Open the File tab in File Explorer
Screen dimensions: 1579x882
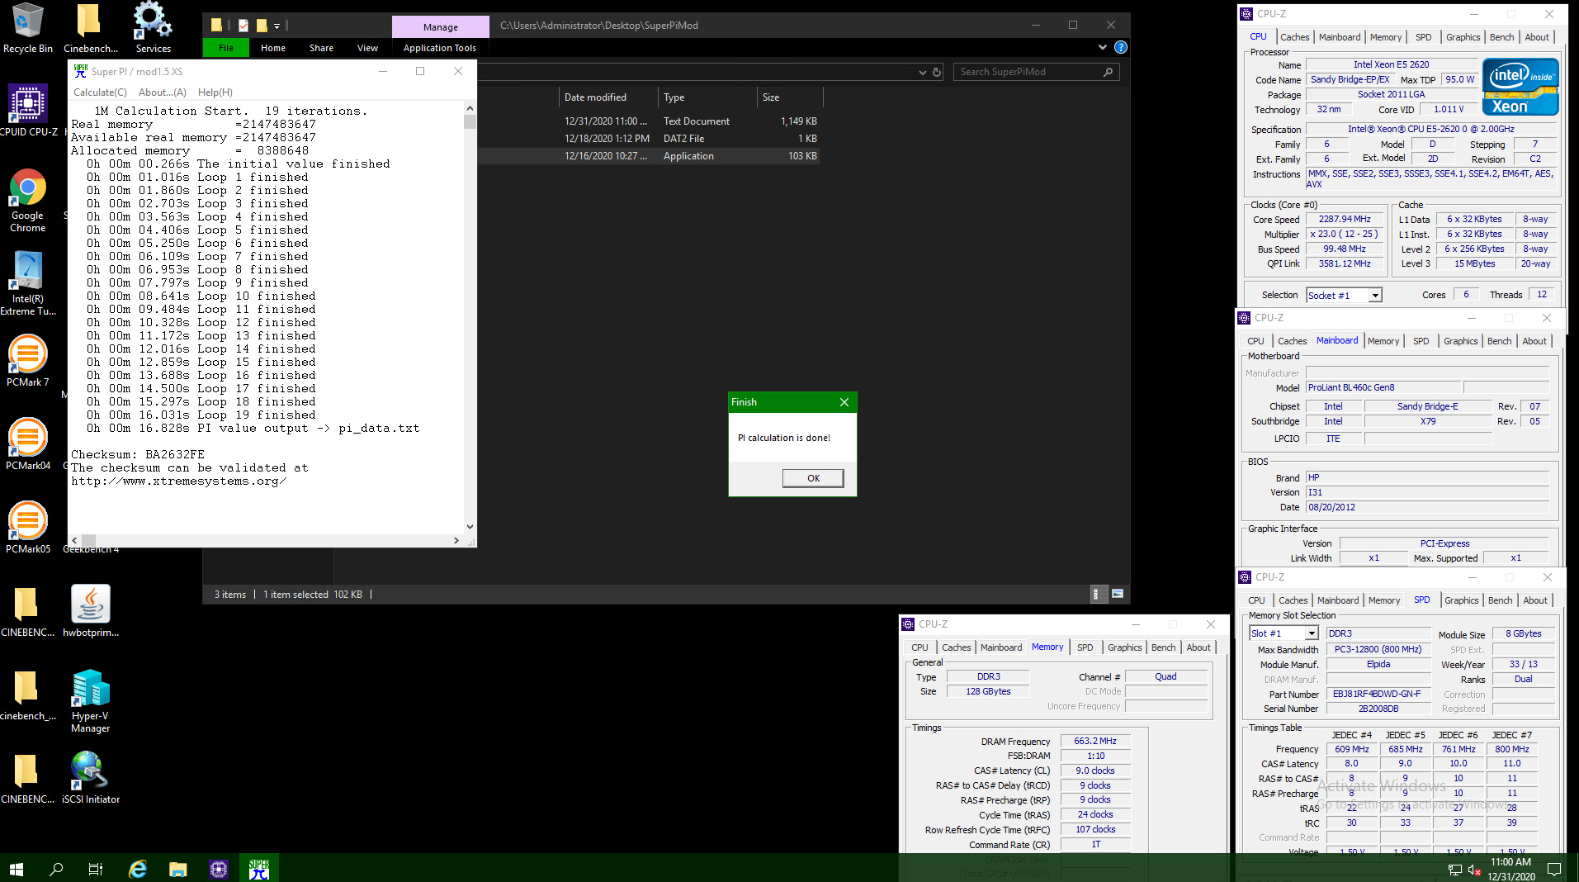pos(226,48)
